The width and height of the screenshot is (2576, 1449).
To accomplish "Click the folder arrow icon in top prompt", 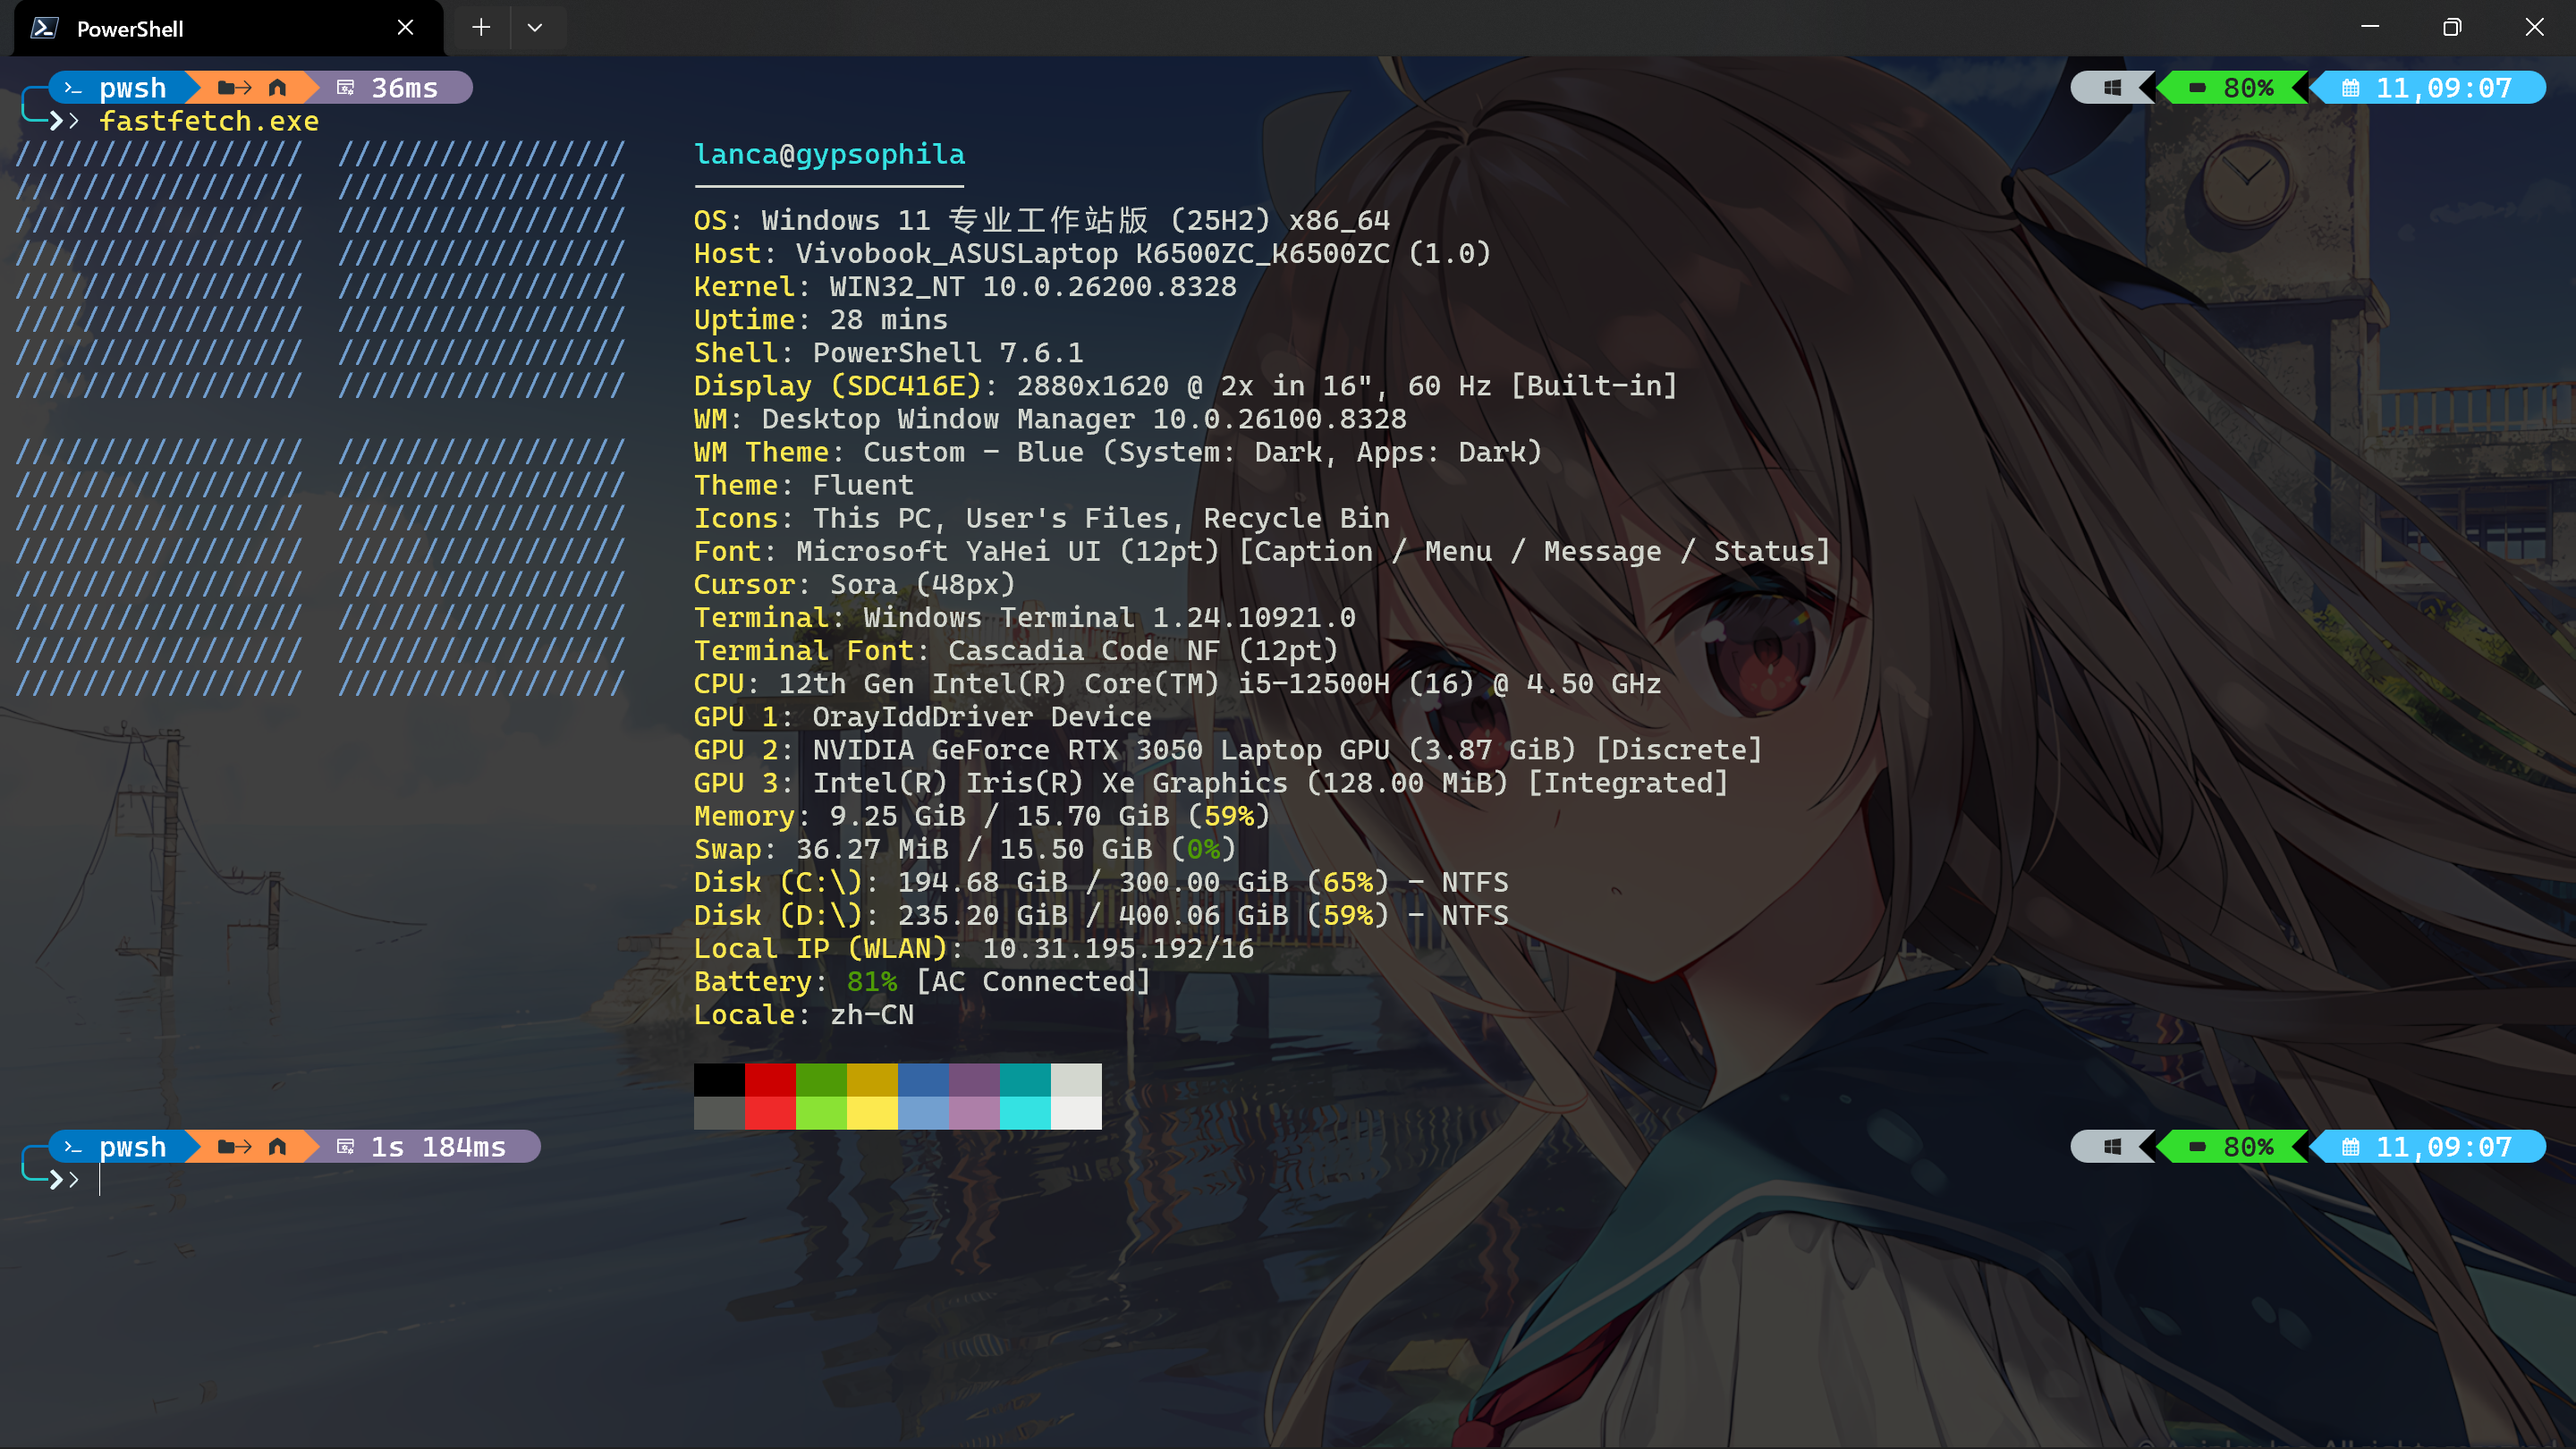I will click(x=234, y=88).
